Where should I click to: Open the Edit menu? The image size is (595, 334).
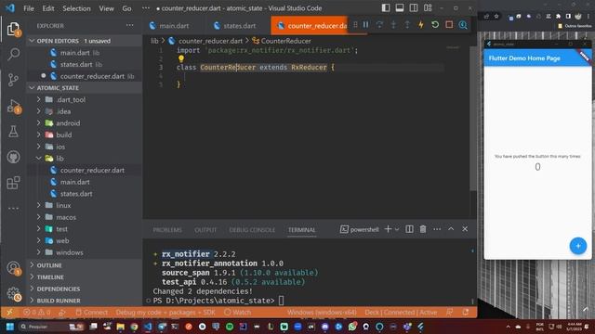[x=48, y=8]
